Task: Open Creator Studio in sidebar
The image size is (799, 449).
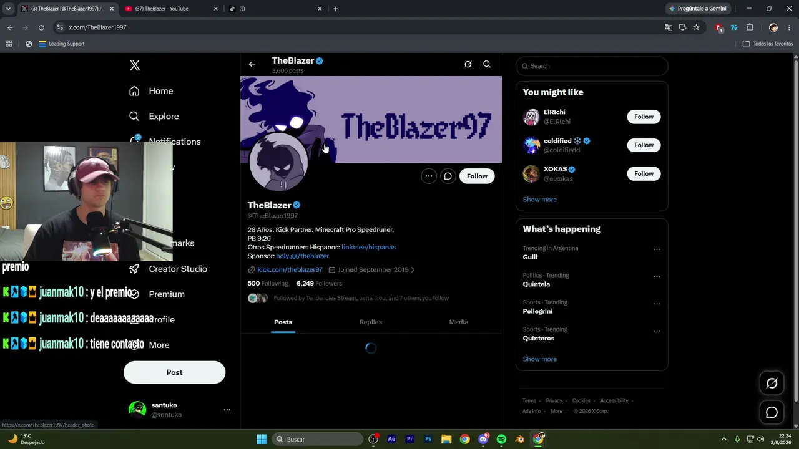Action: 168,269
